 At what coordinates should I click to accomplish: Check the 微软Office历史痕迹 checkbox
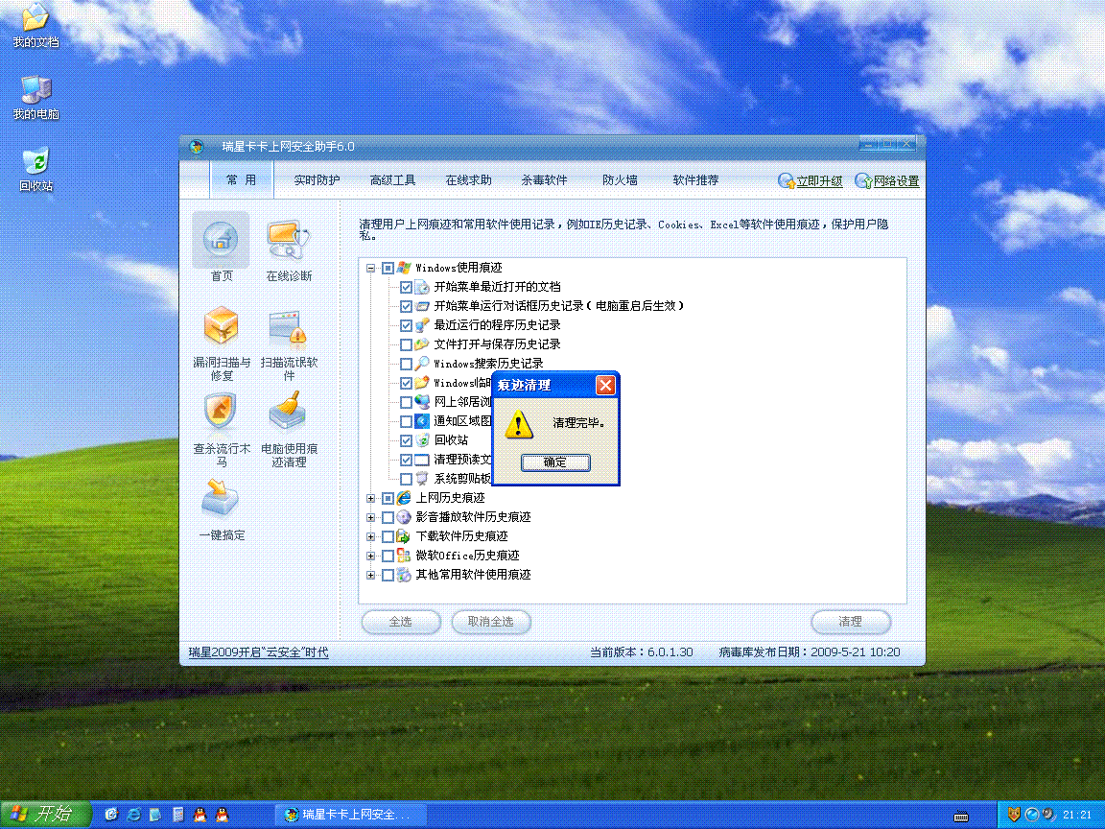click(388, 556)
